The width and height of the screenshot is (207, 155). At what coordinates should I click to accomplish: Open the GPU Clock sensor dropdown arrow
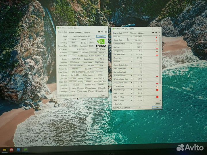point(131,36)
